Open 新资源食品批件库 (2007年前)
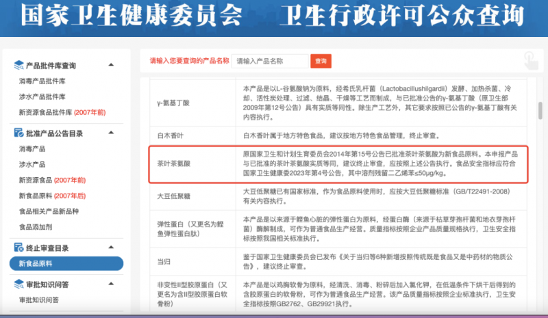 point(62,112)
